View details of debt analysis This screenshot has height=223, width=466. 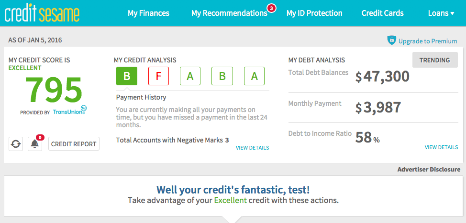(441, 147)
